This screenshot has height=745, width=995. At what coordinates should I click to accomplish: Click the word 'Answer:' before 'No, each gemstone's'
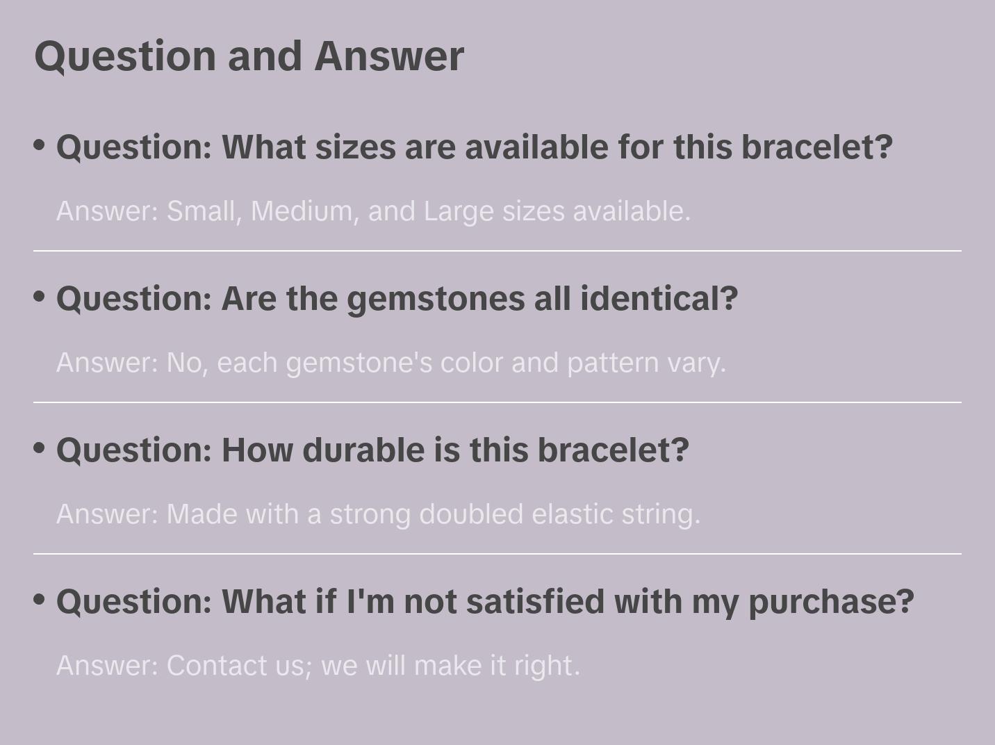pos(108,363)
